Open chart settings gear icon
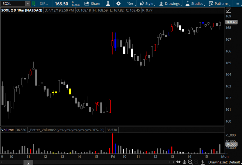The width and height of the screenshot is (242, 165). (x=118, y=4)
